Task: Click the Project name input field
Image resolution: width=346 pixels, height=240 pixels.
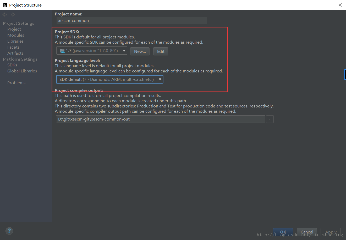Action: [131, 21]
